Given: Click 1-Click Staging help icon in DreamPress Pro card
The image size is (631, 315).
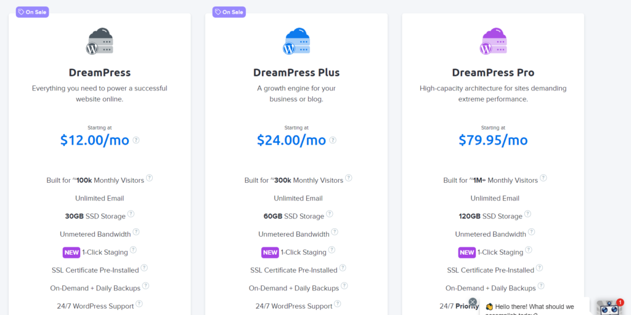Looking at the screenshot, I should 528,250.
